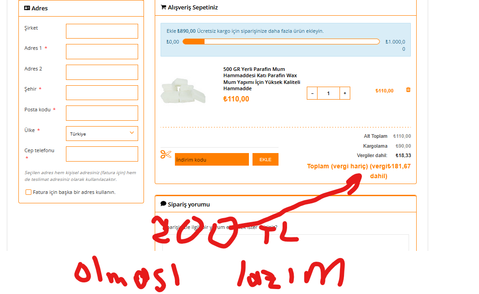
Task: Click the Posta kodu input box
Action: pyautogui.click(x=102, y=113)
